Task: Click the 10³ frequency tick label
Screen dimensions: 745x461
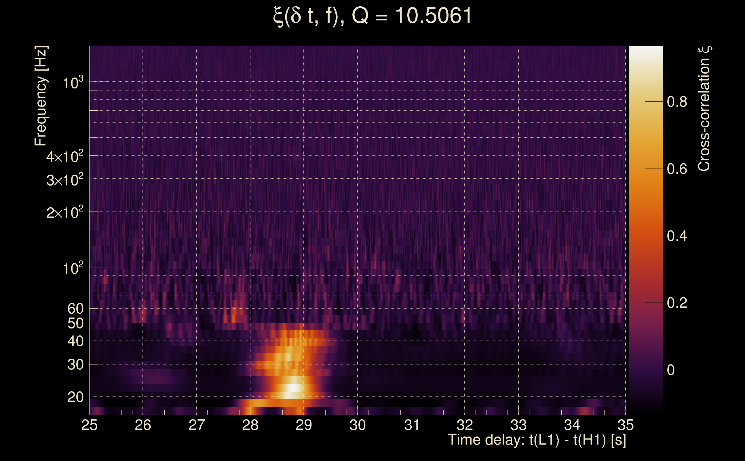Action: click(73, 83)
